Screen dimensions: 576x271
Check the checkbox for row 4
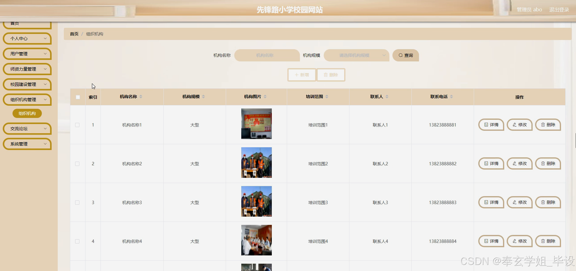click(x=77, y=241)
